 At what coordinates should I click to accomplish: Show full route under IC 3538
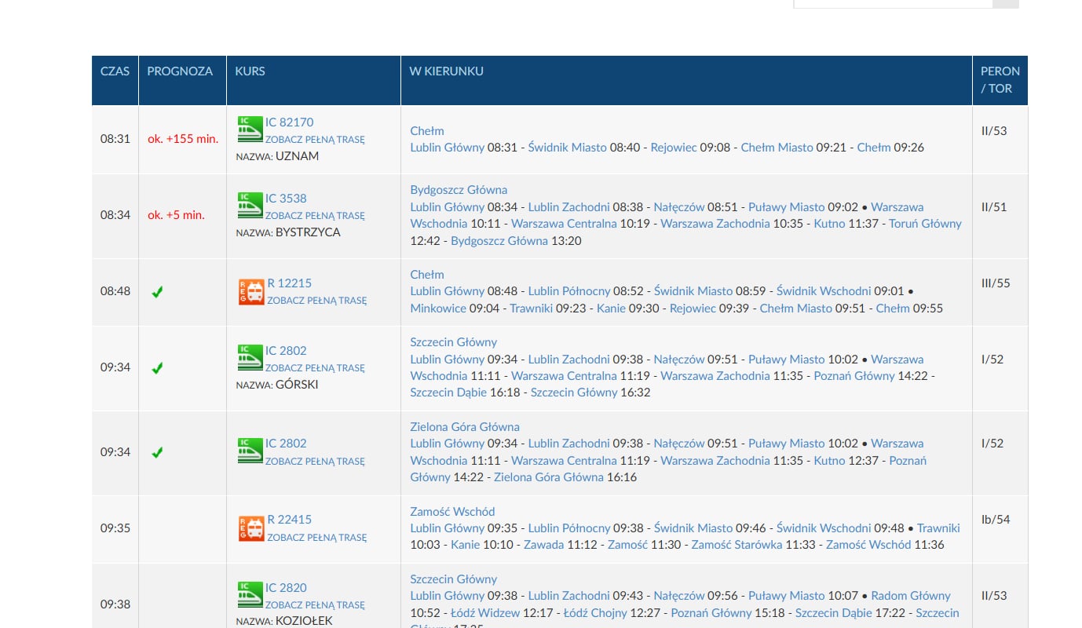tap(315, 216)
